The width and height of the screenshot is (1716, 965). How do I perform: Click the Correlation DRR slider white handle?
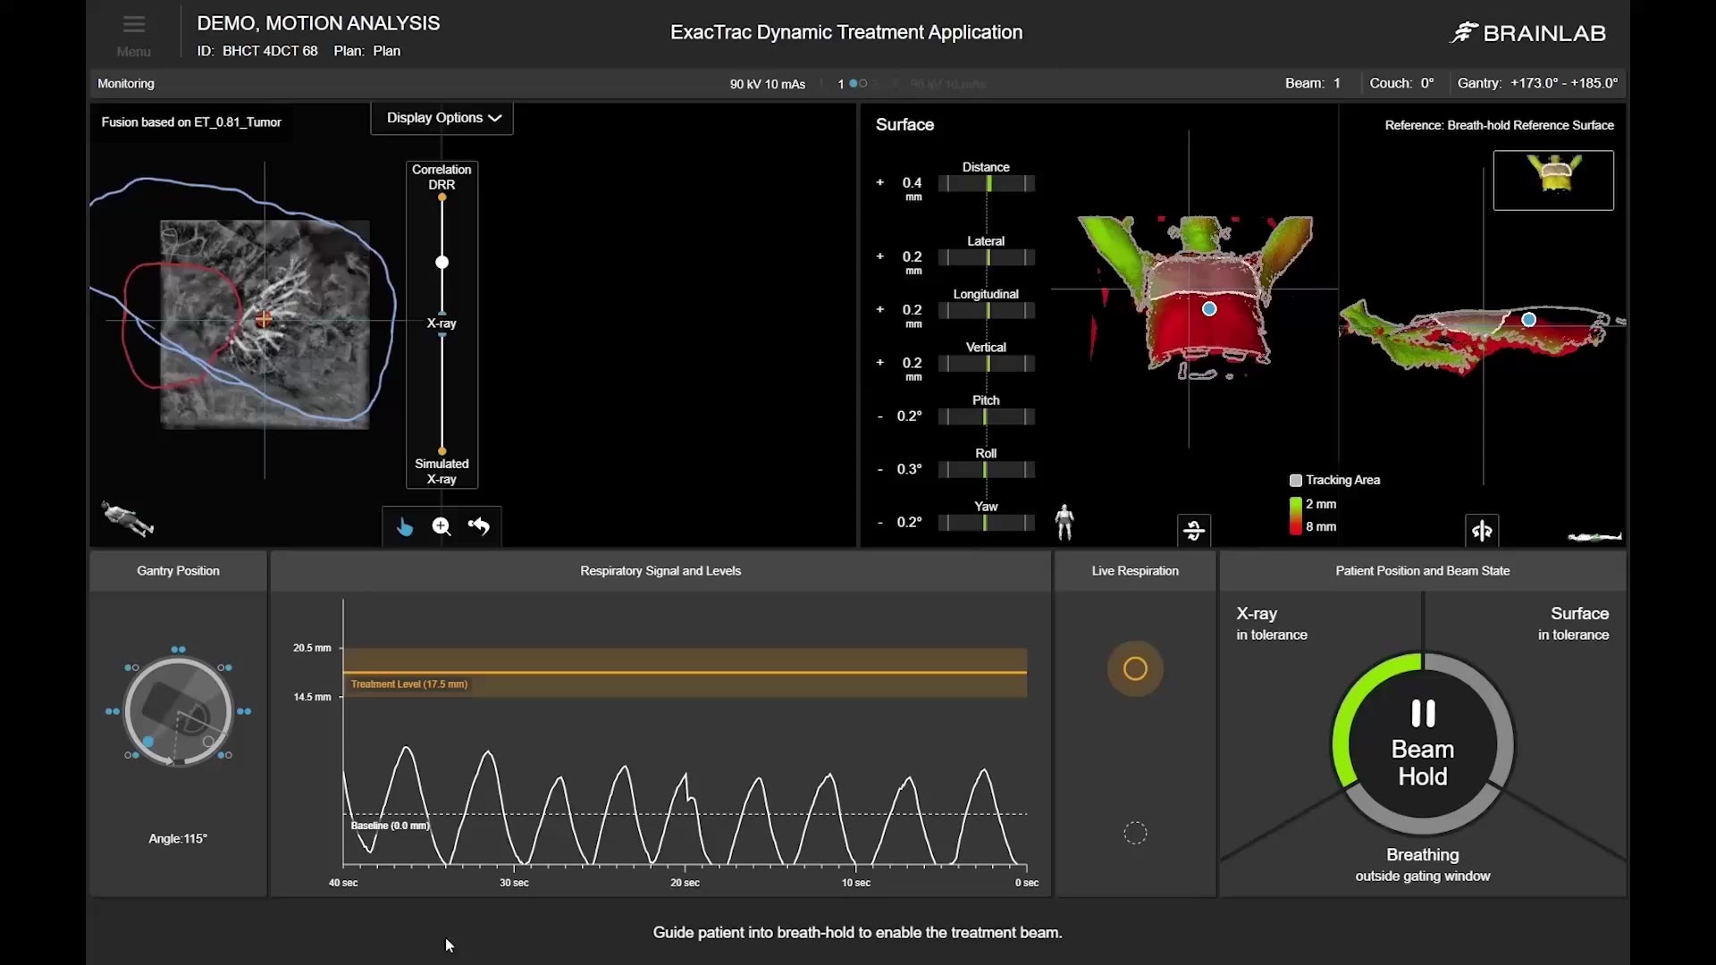[x=442, y=263]
